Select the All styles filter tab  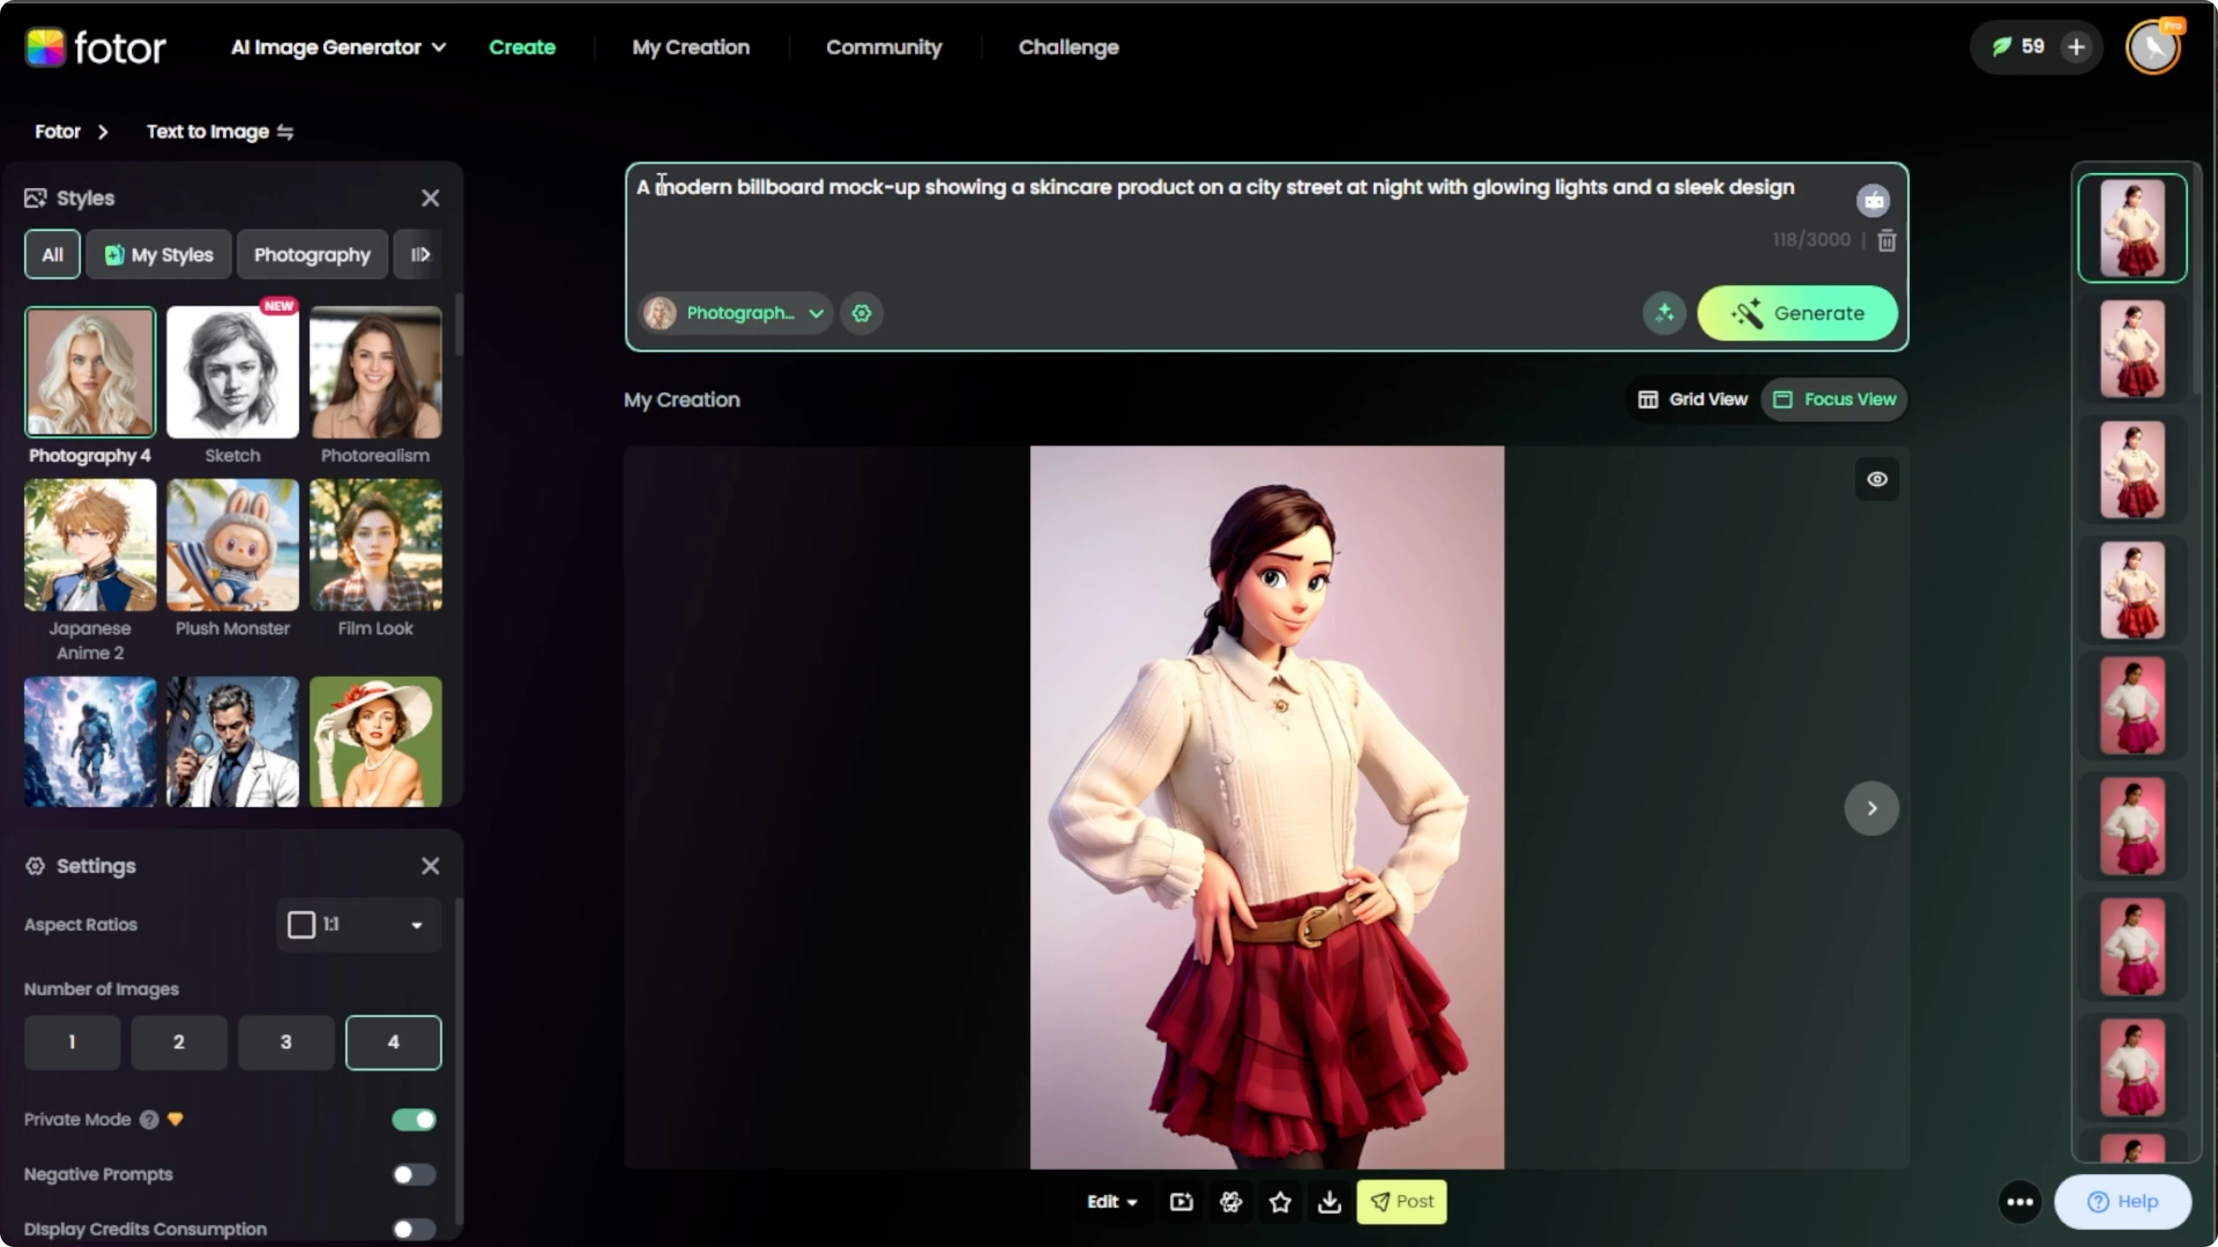pos(52,255)
